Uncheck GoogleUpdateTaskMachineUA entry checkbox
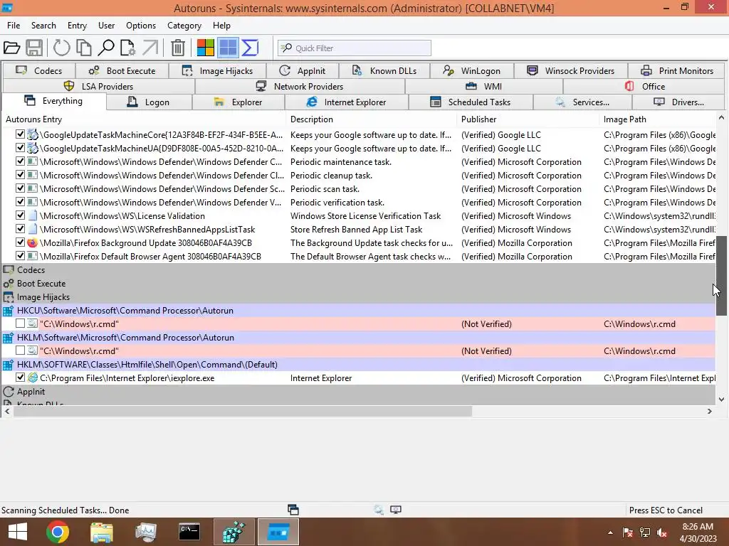This screenshot has height=546, width=729. [20, 148]
